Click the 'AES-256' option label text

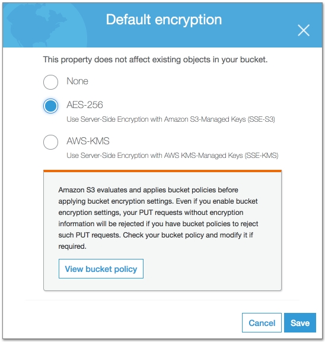85,105
